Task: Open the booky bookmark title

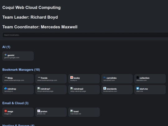Action: tap(77, 78)
